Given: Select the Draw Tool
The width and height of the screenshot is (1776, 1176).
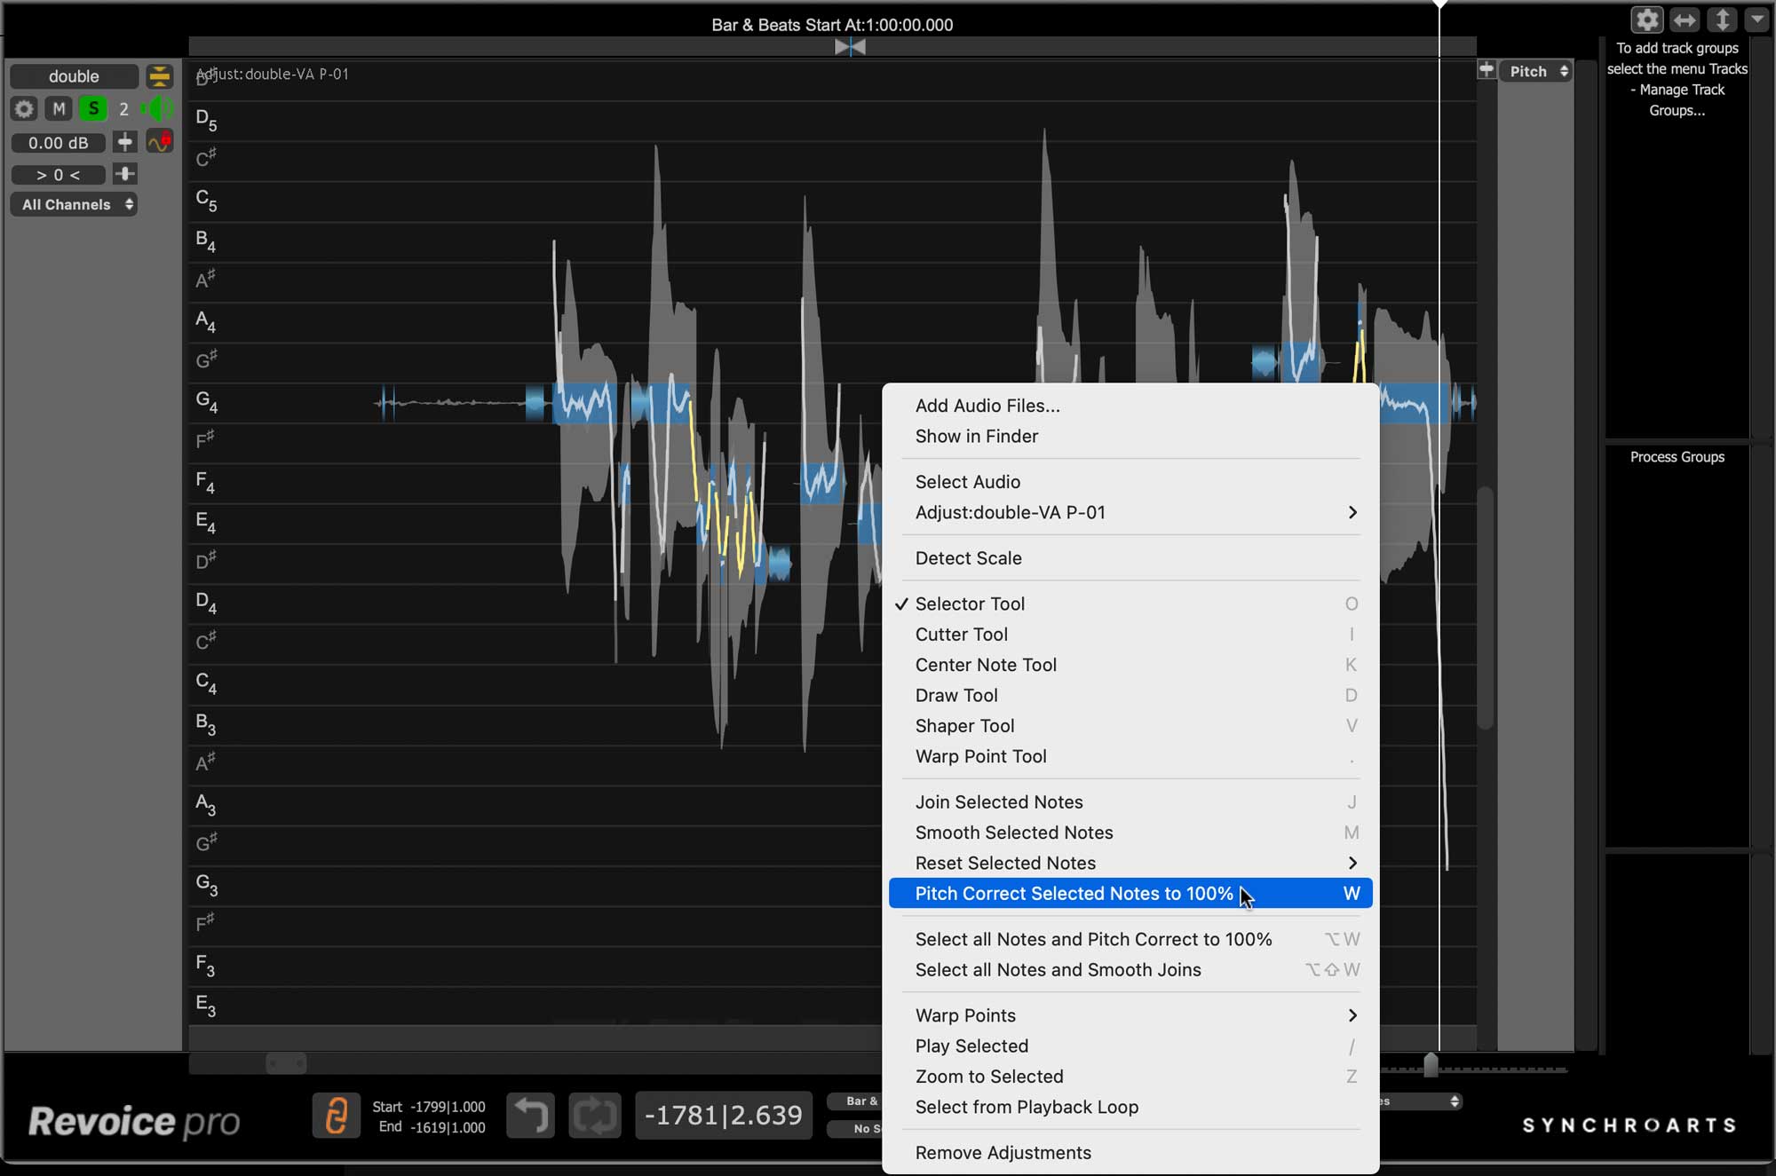Looking at the screenshot, I should pos(1130,695).
